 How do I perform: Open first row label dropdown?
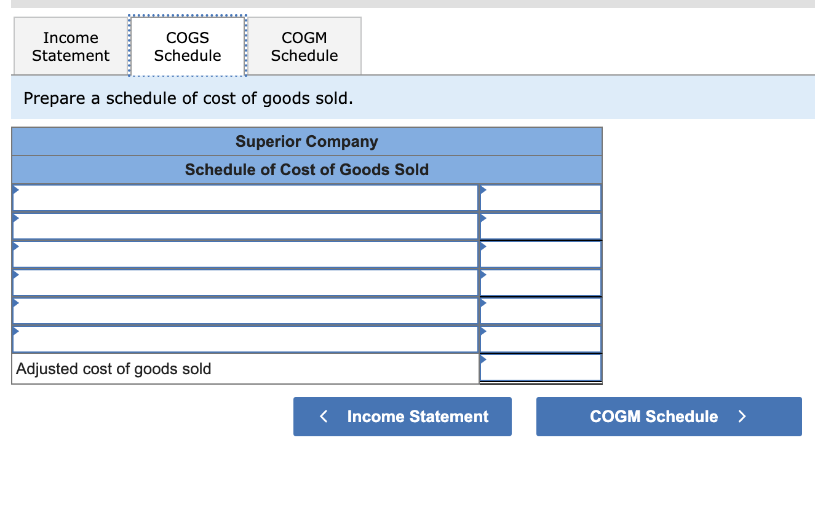(x=245, y=198)
